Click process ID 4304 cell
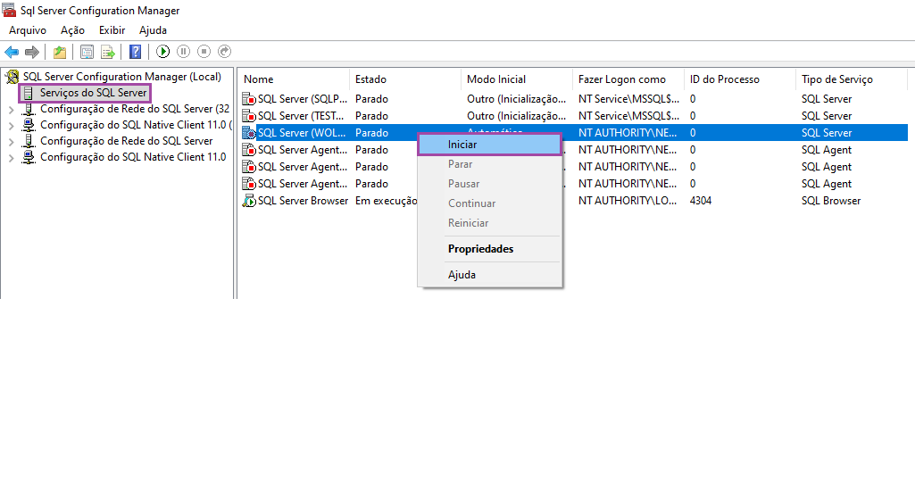915x481 pixels. [x=700, y=201]
